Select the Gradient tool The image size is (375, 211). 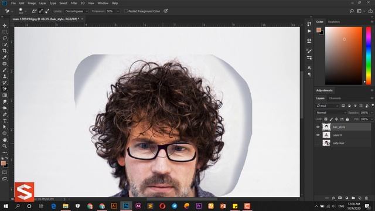[5, 95]
